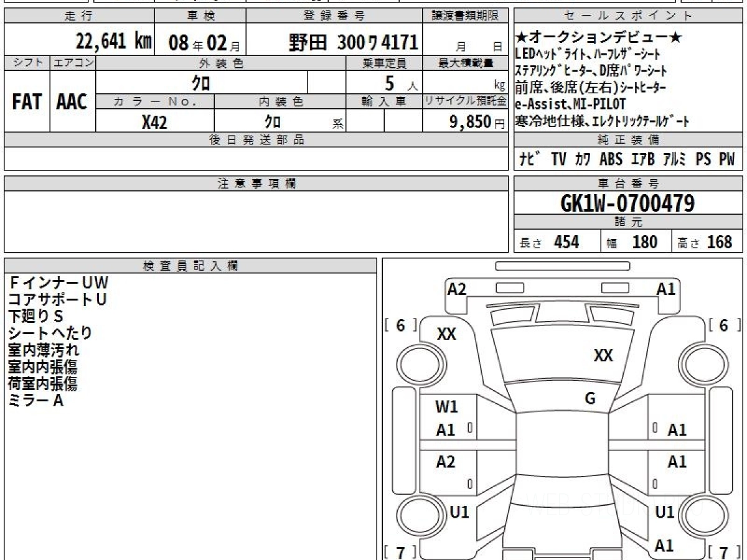
Task: Select the 外装色 header
Action: [221, 63]
